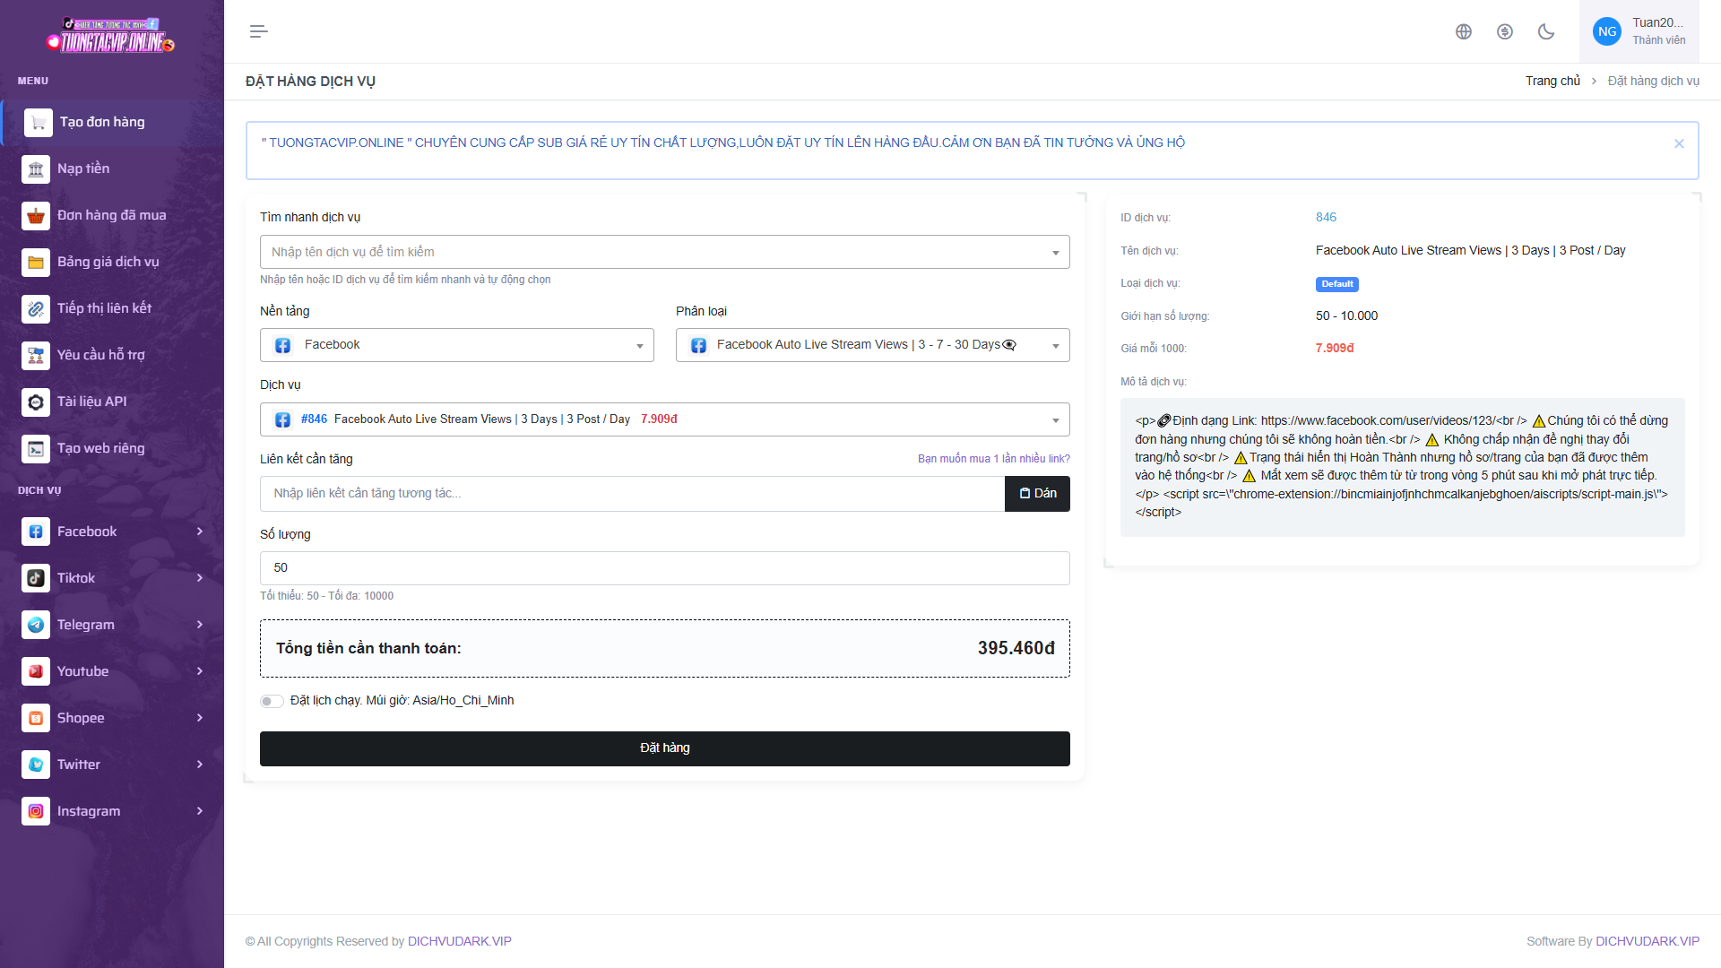Expand the Tiktok services chevron
This screenshot has height=968, width=1721.
click(200, 578)
